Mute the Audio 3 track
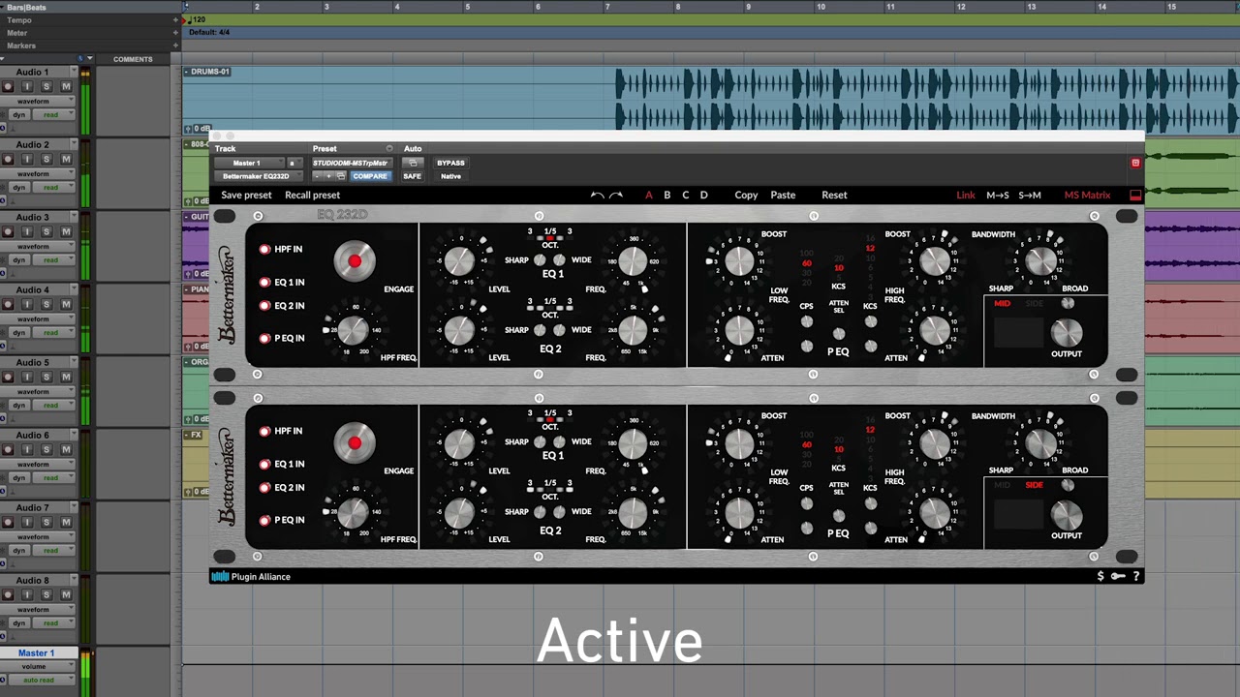This screenshot has height=697, width=1240. pyautogui.click(x=66, y=231)
